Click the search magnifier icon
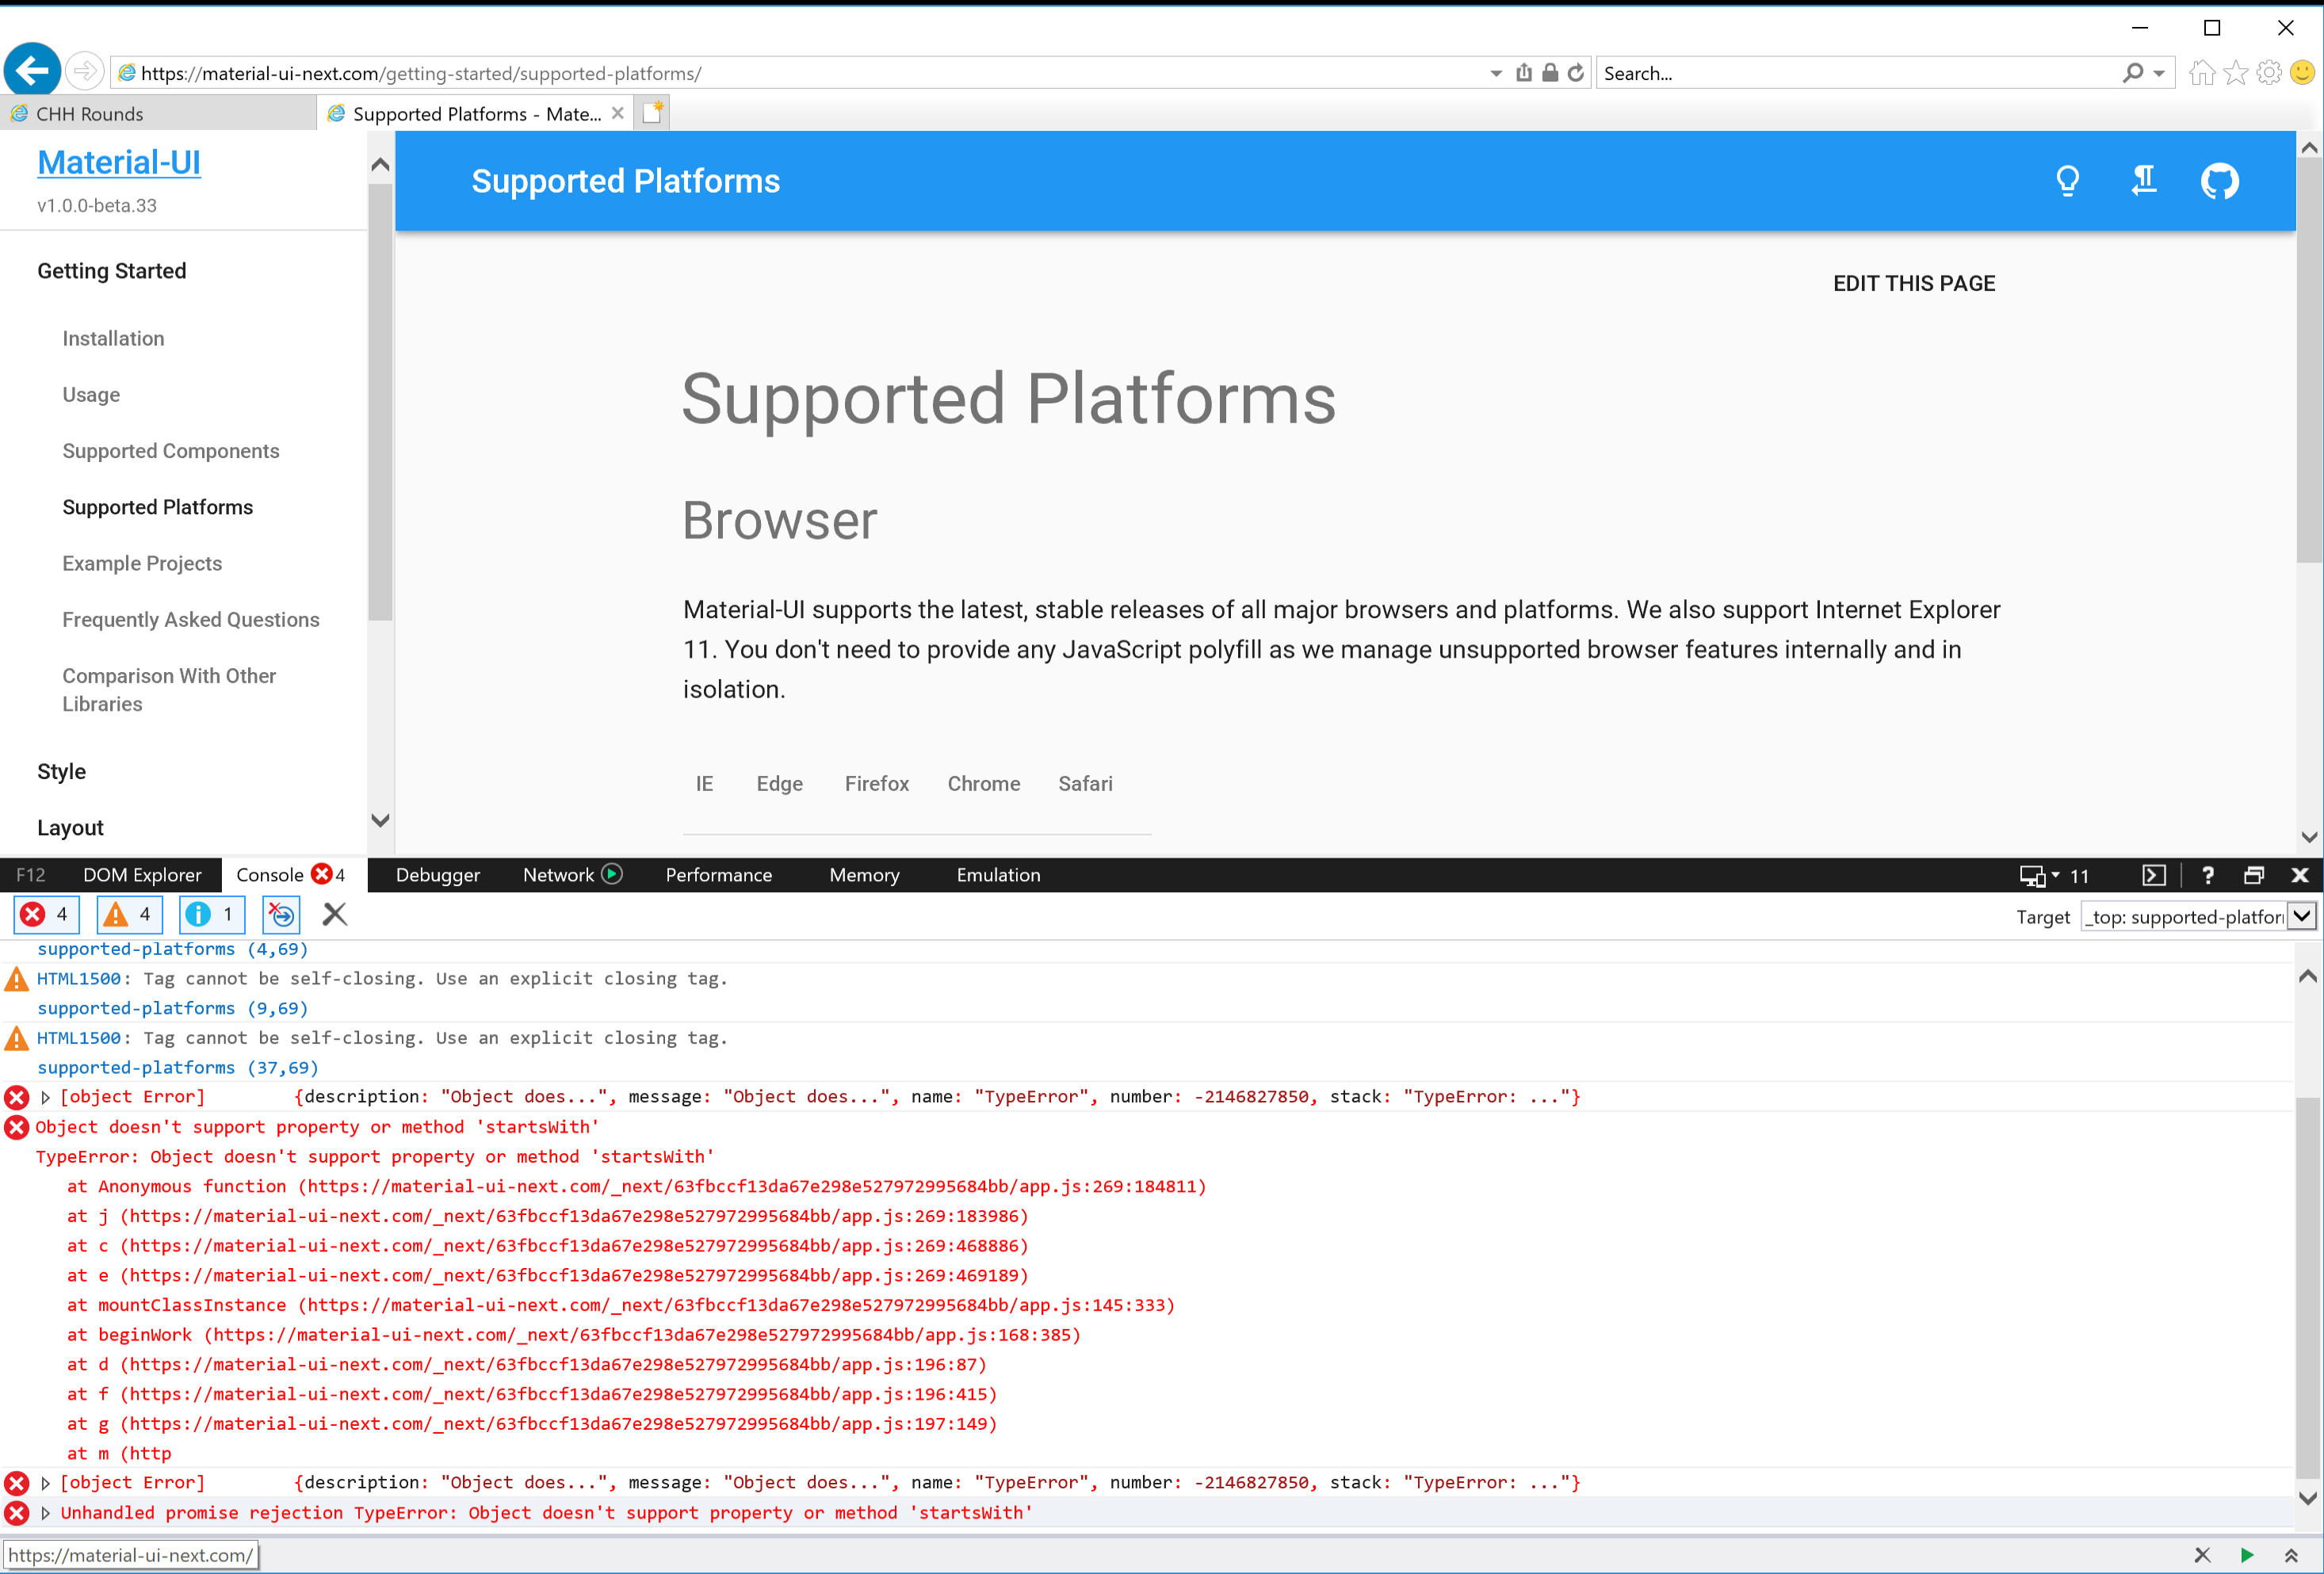 click(x=2132, y=73)
